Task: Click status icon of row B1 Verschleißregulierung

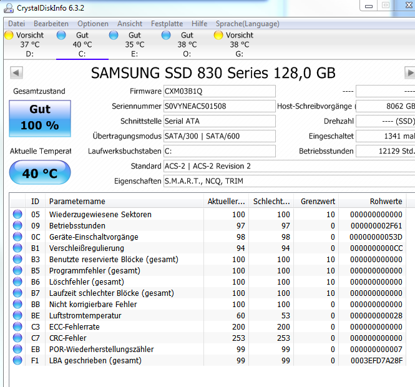Action: (17, 248)
